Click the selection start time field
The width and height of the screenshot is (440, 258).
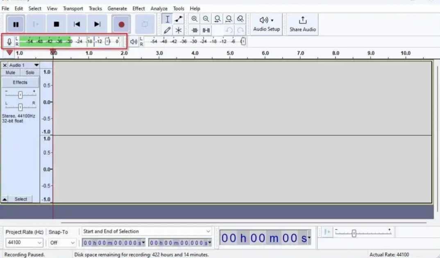pyautogui.click(x=113, y=243)
